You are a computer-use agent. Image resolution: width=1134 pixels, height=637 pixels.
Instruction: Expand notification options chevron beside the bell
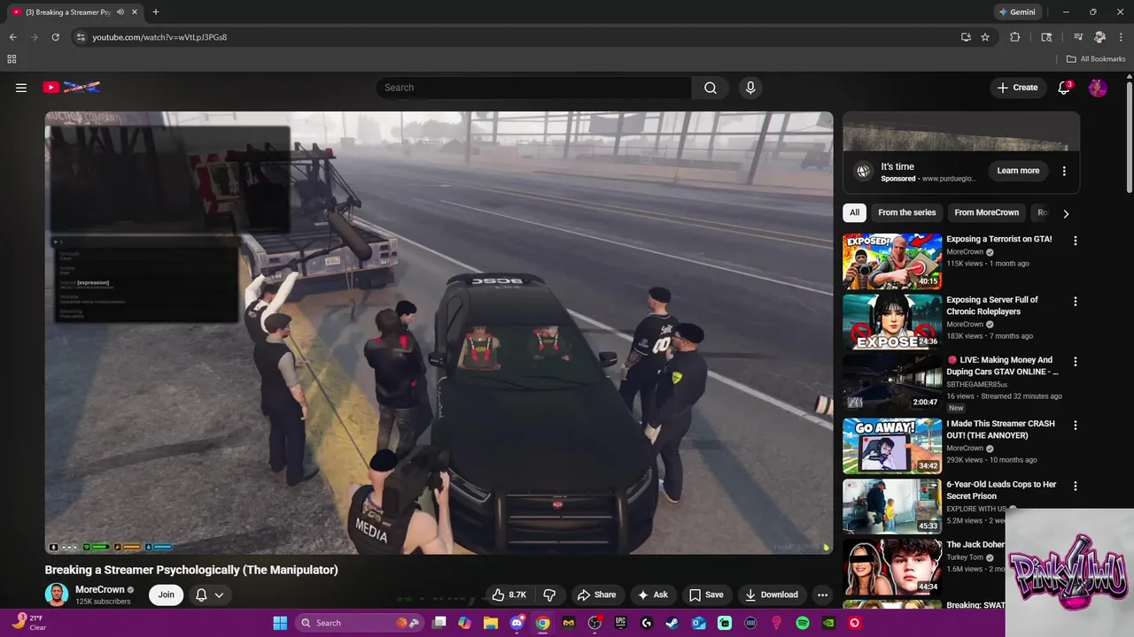[219, 595]
